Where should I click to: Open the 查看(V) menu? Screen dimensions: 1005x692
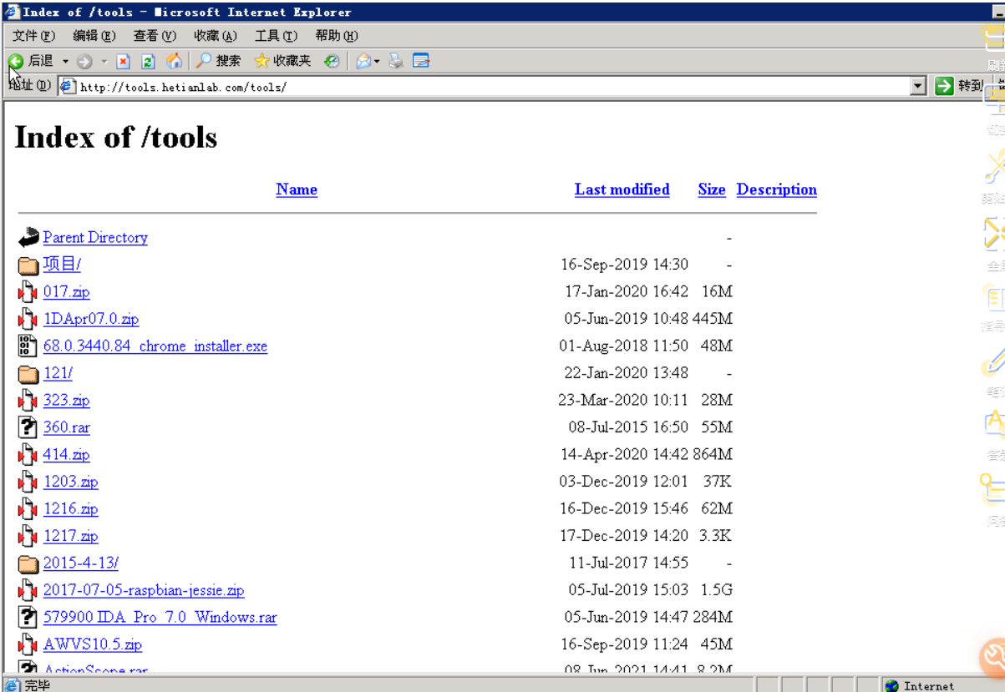155,36
